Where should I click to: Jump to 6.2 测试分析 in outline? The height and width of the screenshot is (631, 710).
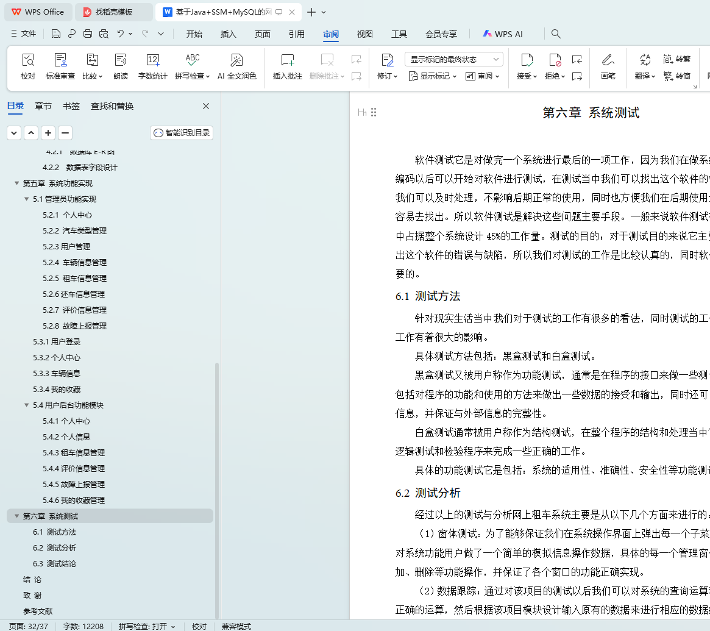click(x=54, y=547)
